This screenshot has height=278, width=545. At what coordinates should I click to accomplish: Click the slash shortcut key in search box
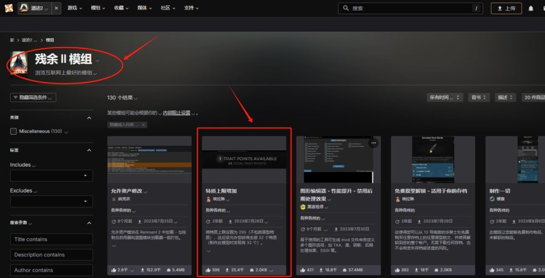coord(476,8)
